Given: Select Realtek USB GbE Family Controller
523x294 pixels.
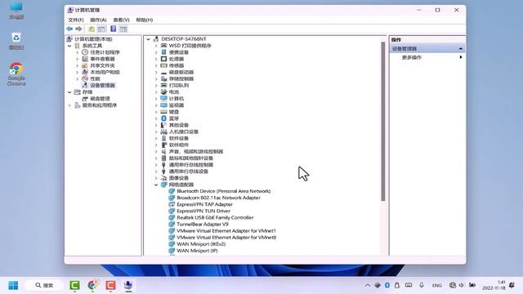Looking at the screenshot, I should [215, 218].
